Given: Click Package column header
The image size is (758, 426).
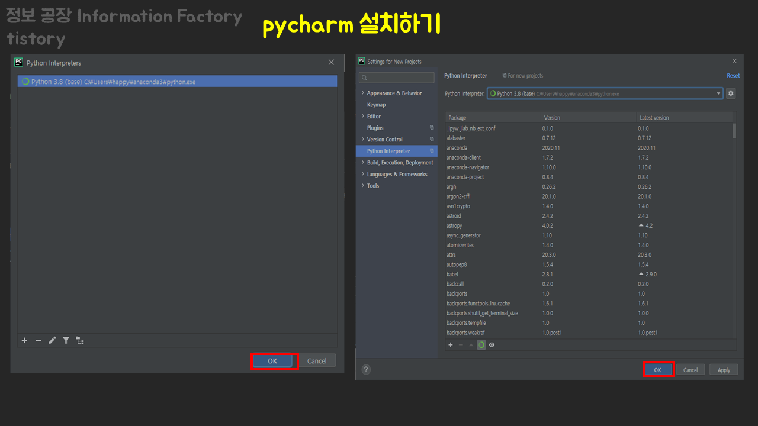Looking at the screenshot, I should coord(493,118).
